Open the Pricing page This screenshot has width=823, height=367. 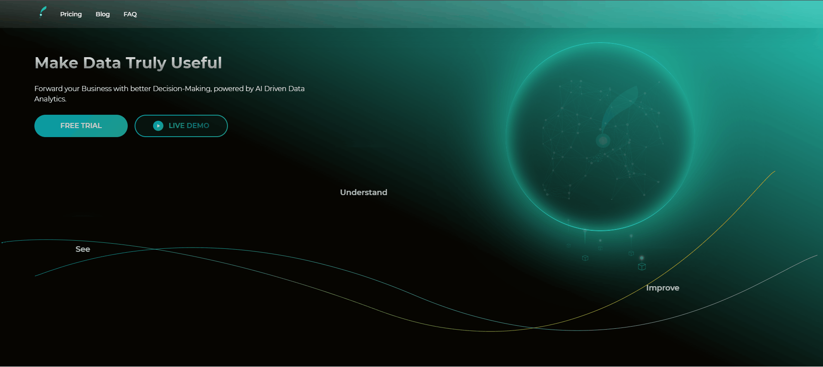point(71,14)
